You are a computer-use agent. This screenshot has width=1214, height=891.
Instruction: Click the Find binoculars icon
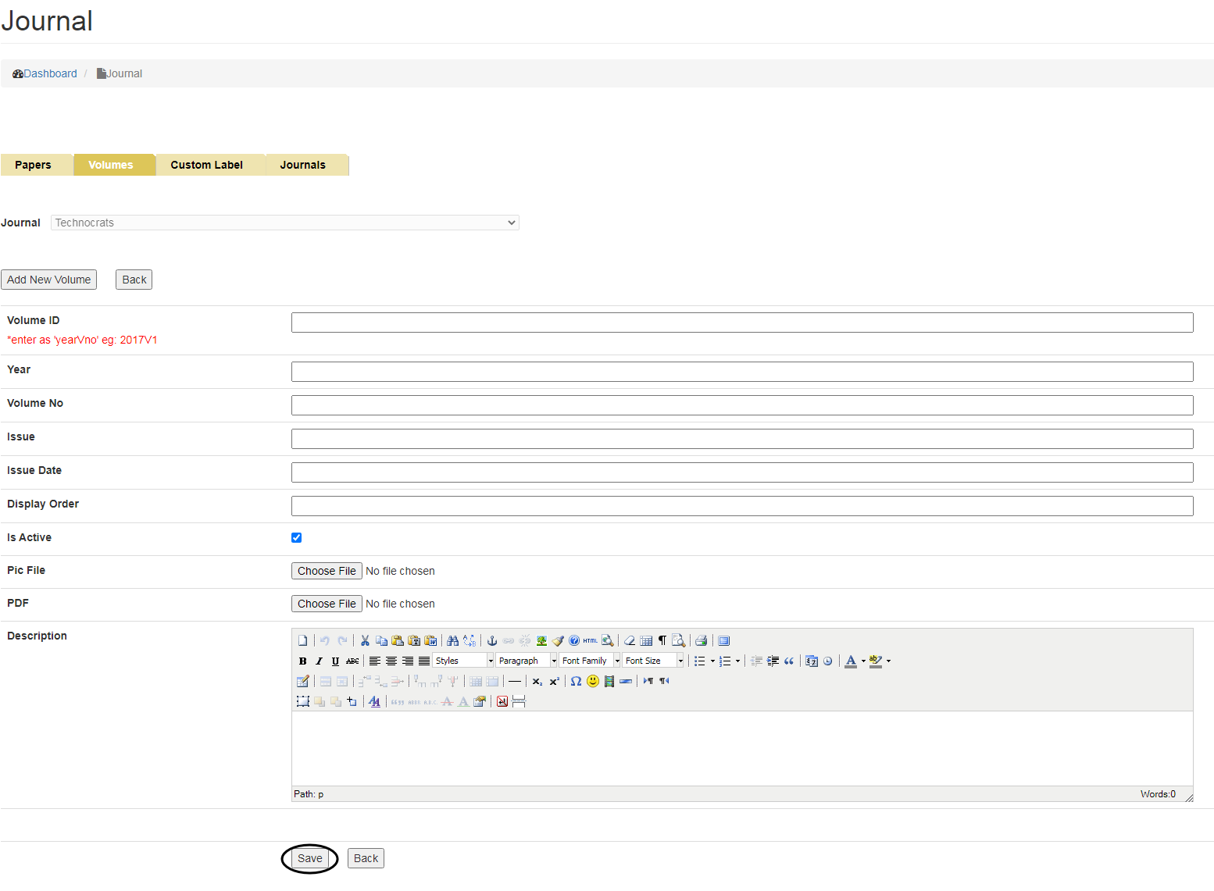pos(452,641)
